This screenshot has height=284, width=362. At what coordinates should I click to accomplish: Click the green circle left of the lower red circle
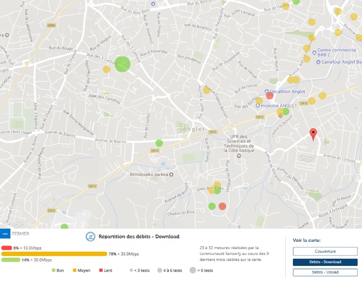[212, 206]
